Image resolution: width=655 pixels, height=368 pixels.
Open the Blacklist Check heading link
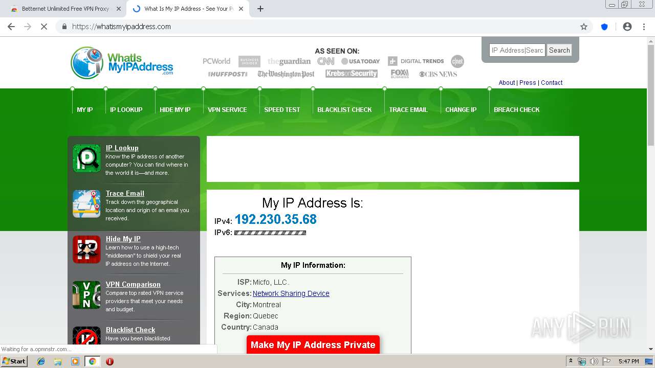click(x=130, y=330)
